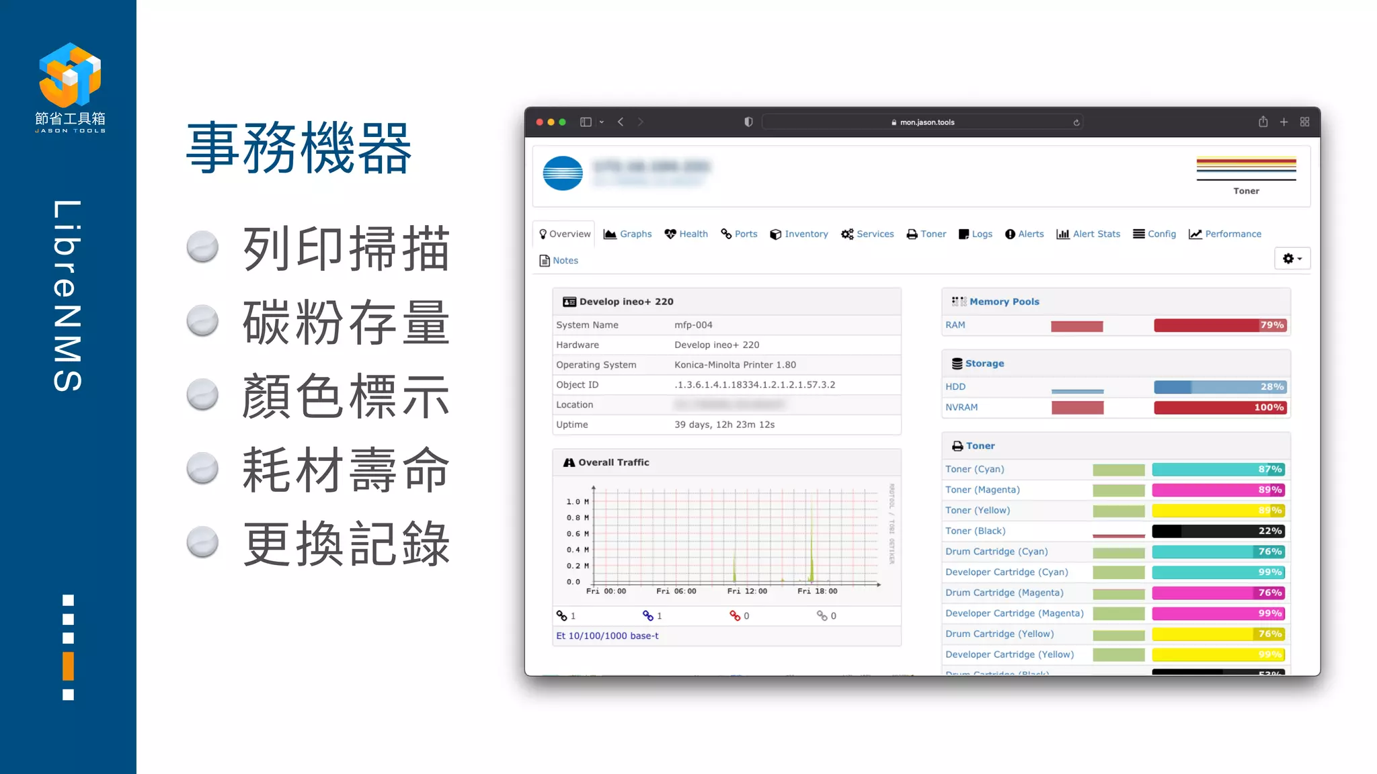The image size is (1377, 774).
Task: Open Drum Cartridge (Cyan) link
Action: pyautogui.click(x=996, y=552)
